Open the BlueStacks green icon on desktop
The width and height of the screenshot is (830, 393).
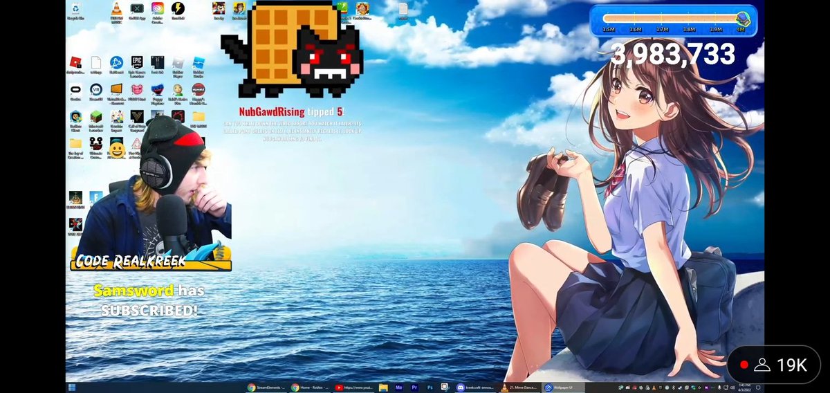click(343, 7)
